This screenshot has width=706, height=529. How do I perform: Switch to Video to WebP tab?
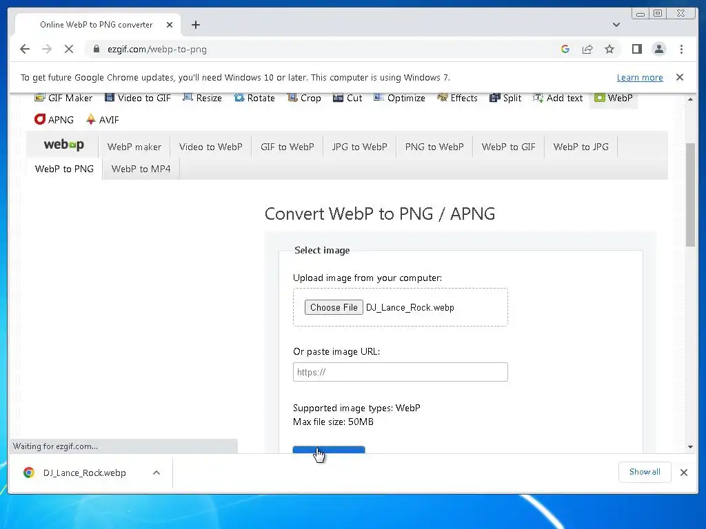(x=211, y=147)
